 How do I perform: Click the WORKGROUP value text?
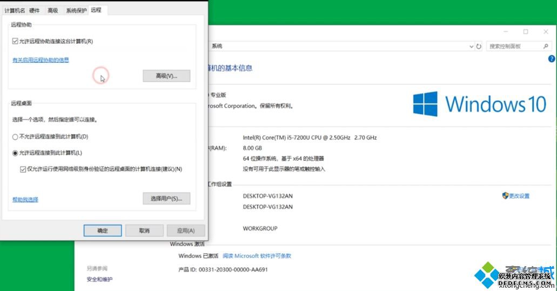click(x=260, y=228)
